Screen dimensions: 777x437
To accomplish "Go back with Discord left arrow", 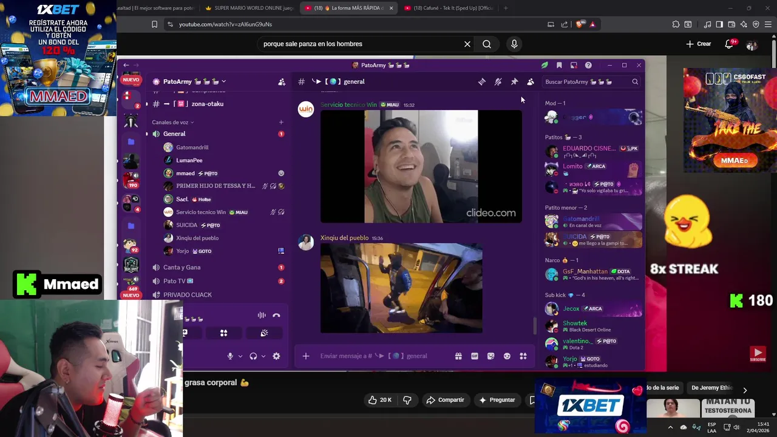I will tap(126, 65).
